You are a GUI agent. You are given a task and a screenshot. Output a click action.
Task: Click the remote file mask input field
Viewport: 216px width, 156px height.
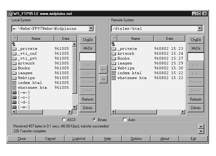click(196, 57)
